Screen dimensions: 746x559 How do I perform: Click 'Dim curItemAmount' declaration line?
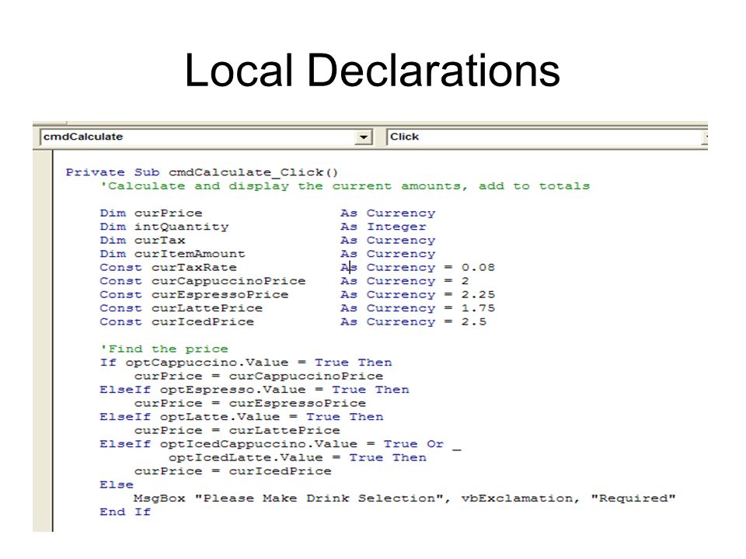(267, 254)
